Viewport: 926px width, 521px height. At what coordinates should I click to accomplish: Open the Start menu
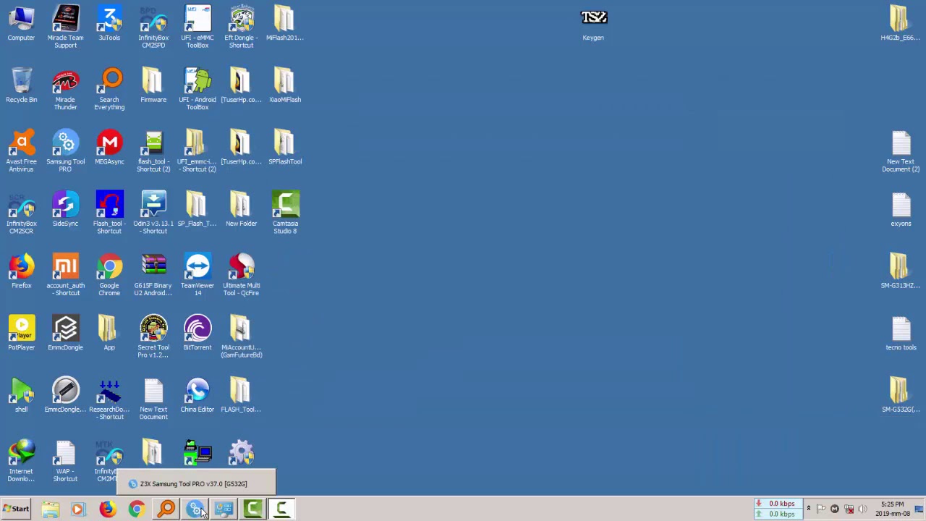[16, 509]
